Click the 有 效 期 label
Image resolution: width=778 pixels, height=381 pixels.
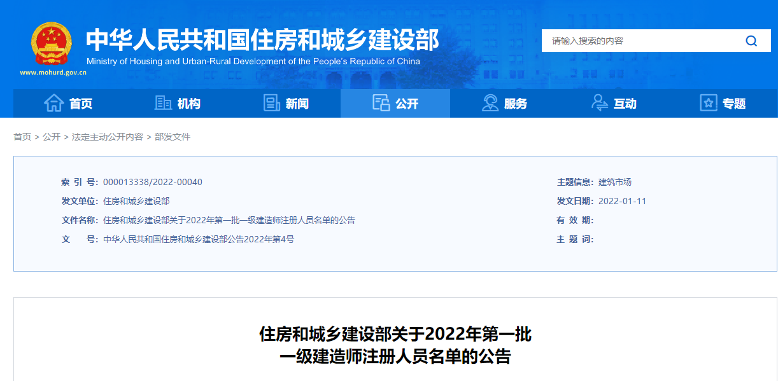point(576,220)
